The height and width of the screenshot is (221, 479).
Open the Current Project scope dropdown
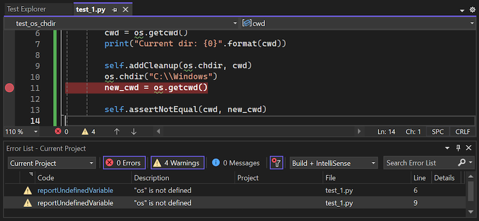[51, 163]
